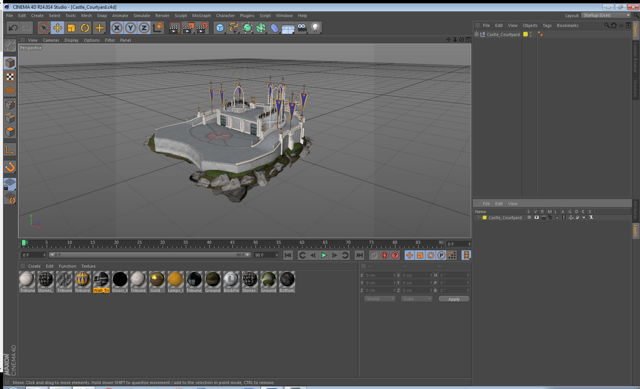This screenshot has width=640, height=389.
Task: Enable Texture mode checkerboard icon
Action: [x=10, y=77]
